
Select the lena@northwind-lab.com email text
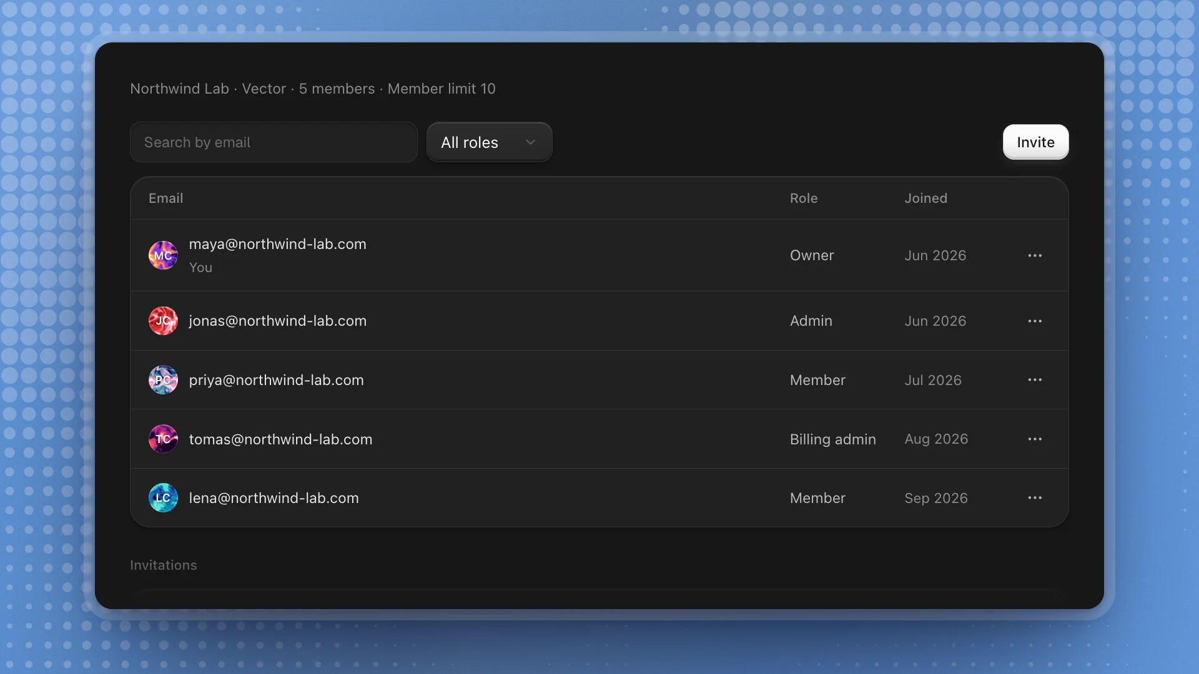(274, 498)
